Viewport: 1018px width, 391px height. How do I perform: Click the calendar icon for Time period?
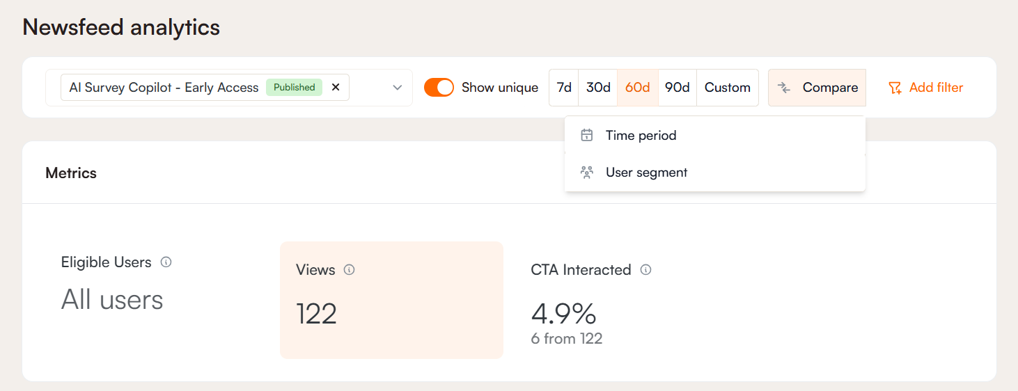587,136
